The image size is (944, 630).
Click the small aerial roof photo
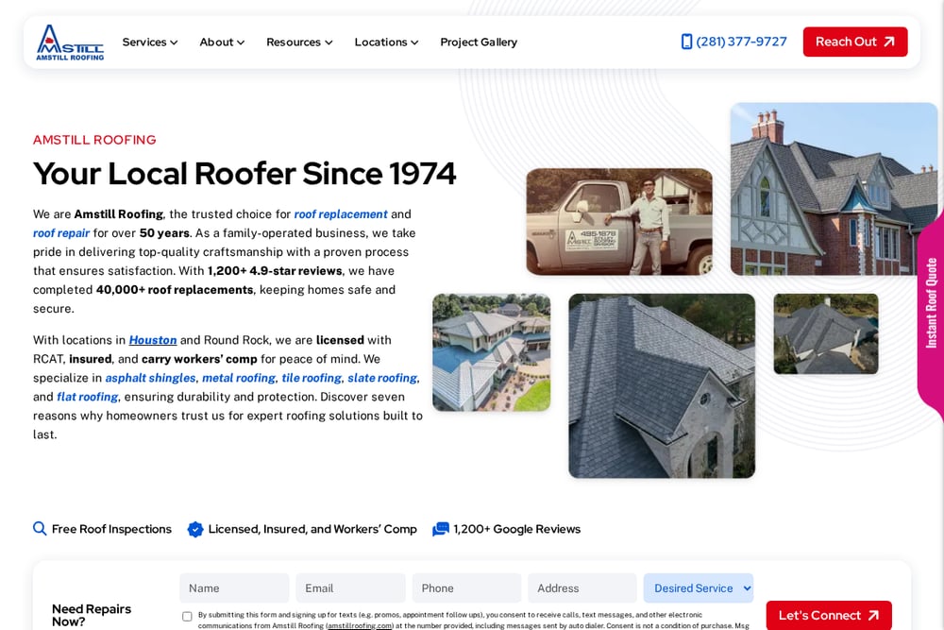[826, 333]
